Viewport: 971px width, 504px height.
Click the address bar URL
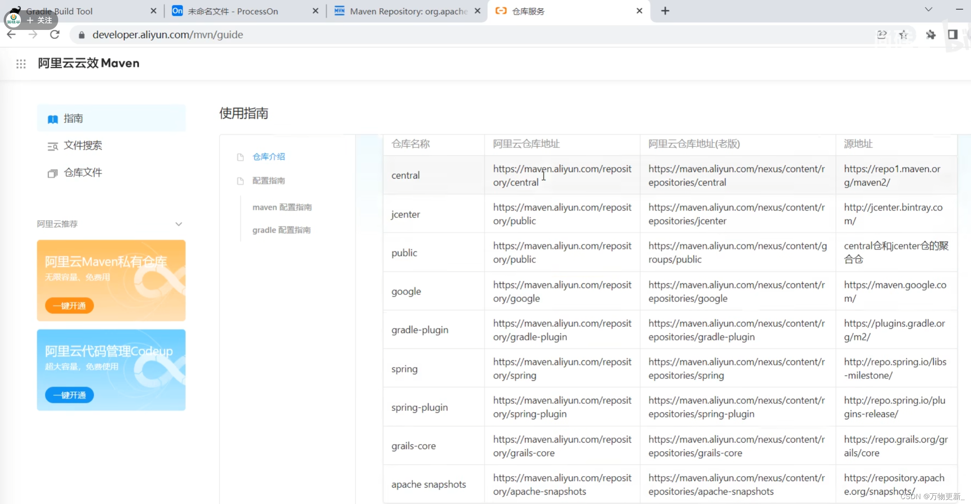[x=168, y=35]
